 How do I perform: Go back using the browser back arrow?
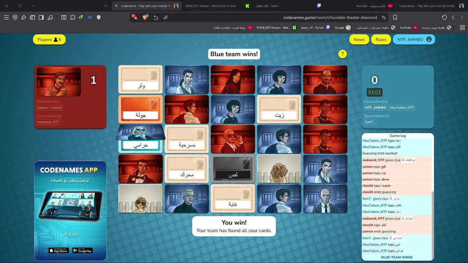(453, 18)
